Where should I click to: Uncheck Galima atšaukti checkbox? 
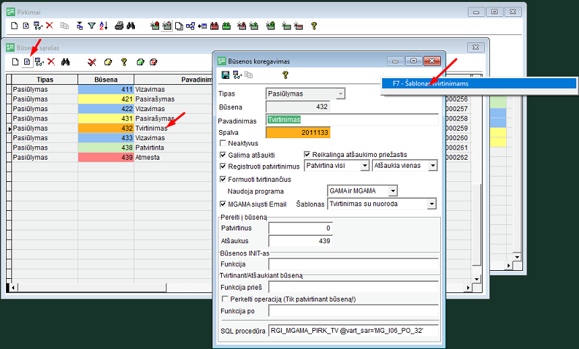click(x=224, y=155)
